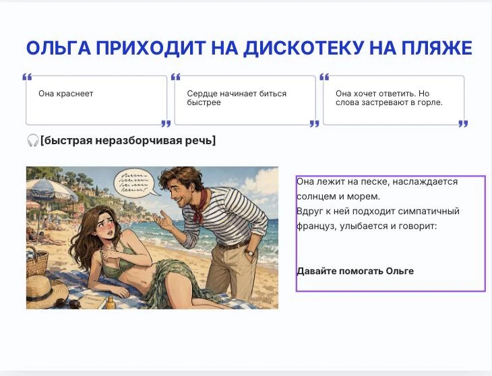Image resolution: width=492 pixels, height=376 pixels.
Task: Open the beach comic illustration
Action: (152, 238)
